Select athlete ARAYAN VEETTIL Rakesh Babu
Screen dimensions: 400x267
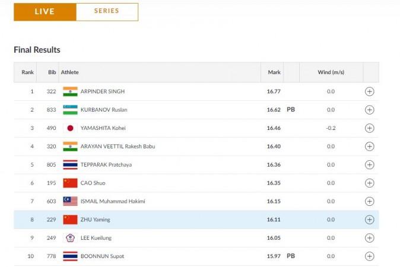tap(118, 147)
